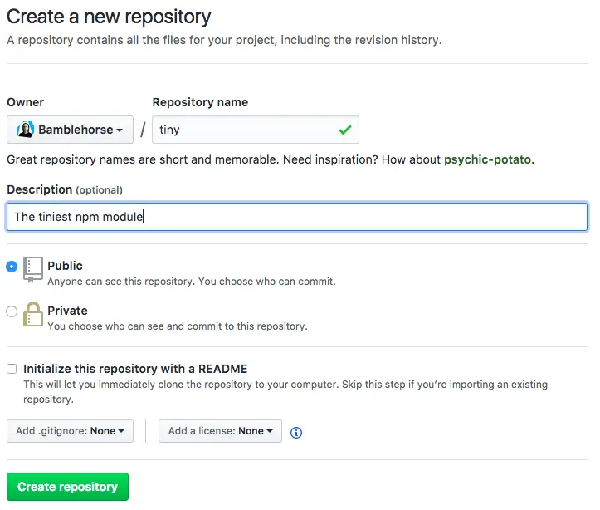600x510 pixels.
Task: Click the green checkmark in the name field
Action: click(344, 130)
